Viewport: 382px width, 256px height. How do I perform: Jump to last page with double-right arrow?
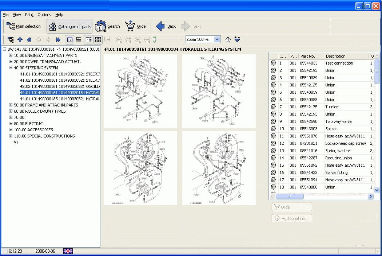click(x=58, y=39)
